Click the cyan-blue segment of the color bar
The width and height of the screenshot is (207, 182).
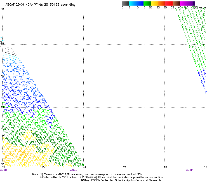point(136,3)
